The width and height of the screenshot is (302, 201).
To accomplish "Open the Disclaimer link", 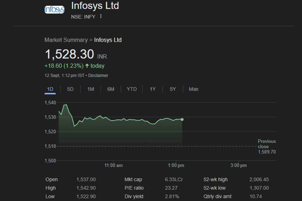I will (98, 75).
